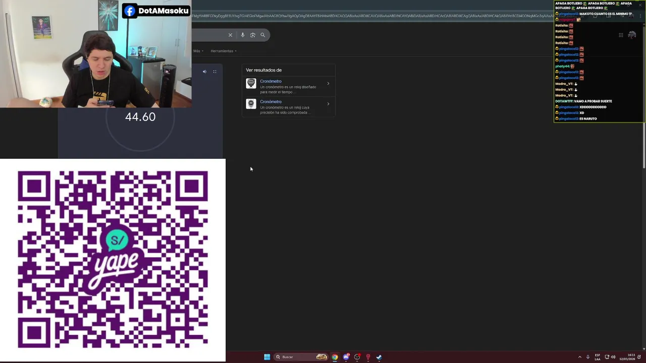Image resolution: width=646 pixels, height=363 pixels.
Task: Open the Más dropdown filter
Action: (198, 51)
